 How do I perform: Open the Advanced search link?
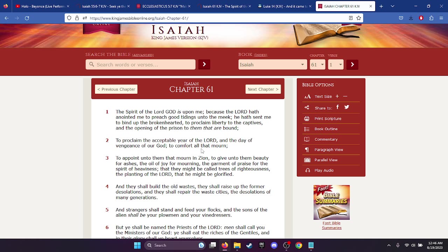click(143, 55)
